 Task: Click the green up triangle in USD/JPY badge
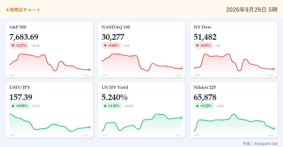pyautogui.click(x=13, y=106)
